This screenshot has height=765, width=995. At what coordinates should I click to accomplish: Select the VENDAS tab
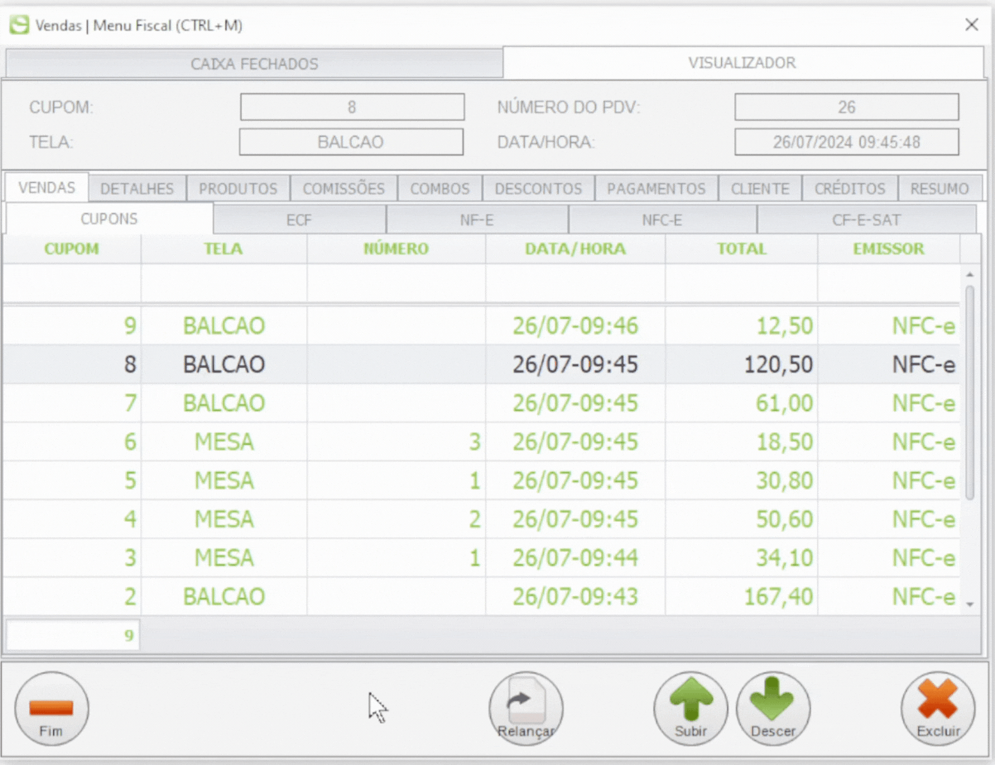pos(47,187)
